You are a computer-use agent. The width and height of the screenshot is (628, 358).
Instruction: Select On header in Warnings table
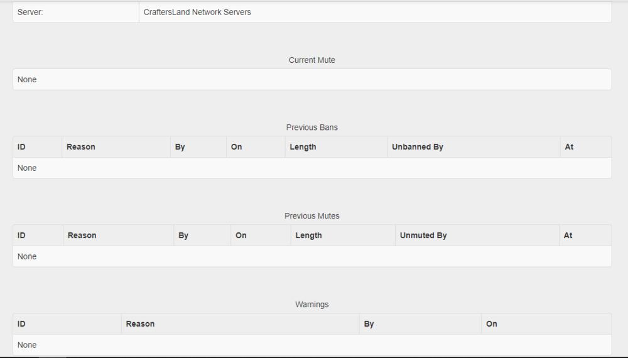[x=491, y=324]
